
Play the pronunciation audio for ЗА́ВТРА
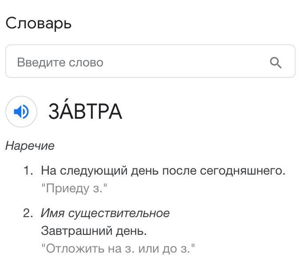point(21,112)
